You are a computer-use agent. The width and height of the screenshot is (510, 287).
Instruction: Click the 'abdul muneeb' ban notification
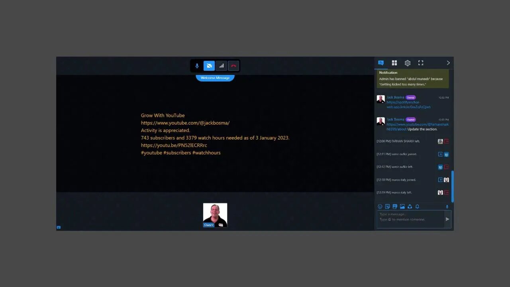[x=412, y=79]
